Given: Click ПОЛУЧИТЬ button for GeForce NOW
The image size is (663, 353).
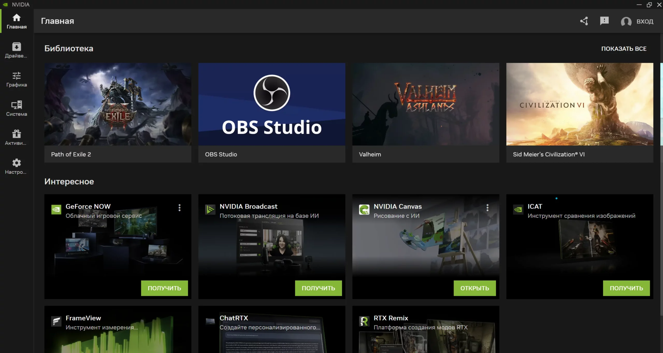Looking at the screenshot, I should coord(164,288).
